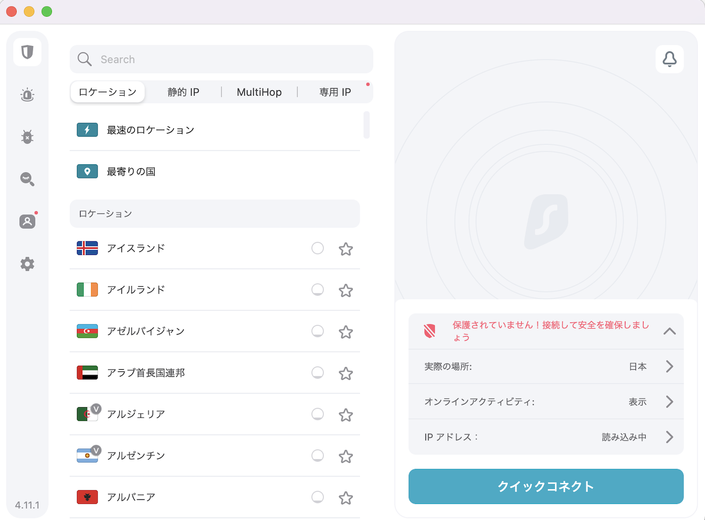Choose 最寄りの国 option

(215, 171)
